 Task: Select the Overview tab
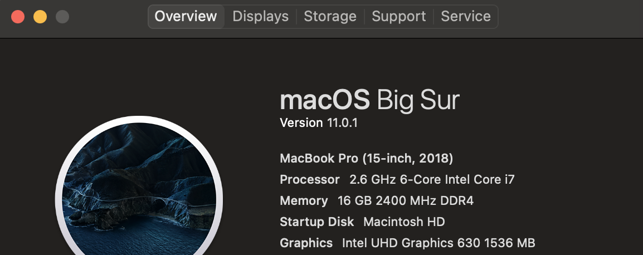click(186, 17)
